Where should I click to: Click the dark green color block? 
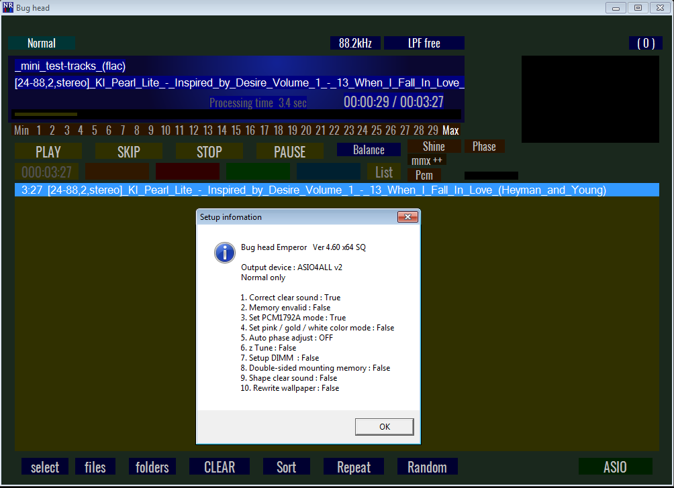pos(258,171)
